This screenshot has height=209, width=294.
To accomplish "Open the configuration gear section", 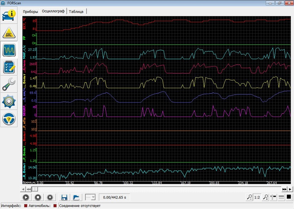I will (x=9, y=102).
